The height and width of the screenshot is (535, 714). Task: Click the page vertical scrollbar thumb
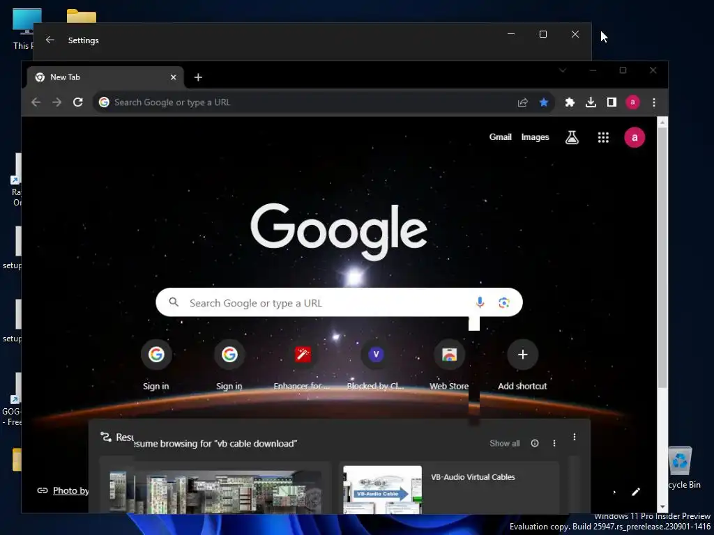tap(662, 257)
